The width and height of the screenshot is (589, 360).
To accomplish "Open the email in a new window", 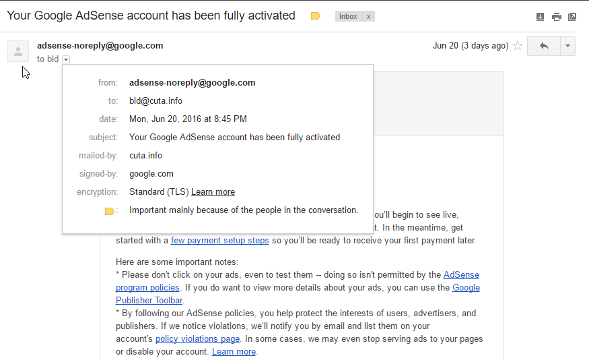I will point(572,17).
